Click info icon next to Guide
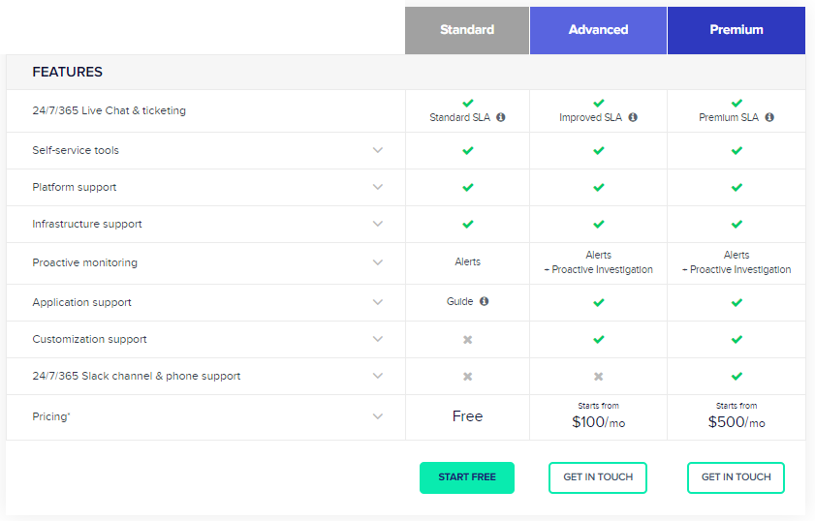Screen dimensions: 815x521 [484, 301]
